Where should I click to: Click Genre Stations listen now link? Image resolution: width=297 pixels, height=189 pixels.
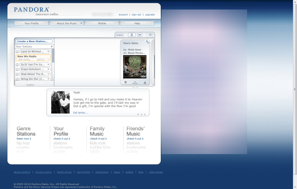[x=24, y=139]
